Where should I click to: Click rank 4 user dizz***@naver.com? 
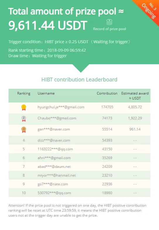point(54,140)
